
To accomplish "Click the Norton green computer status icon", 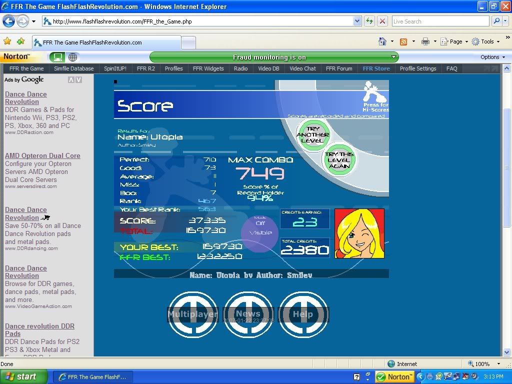I will pyautogui.click(x=57, y=57).
